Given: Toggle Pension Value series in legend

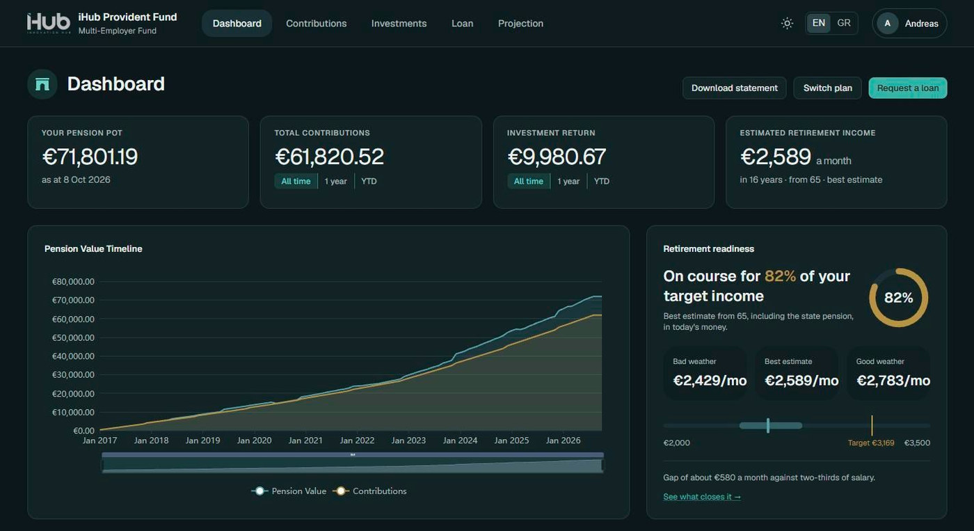Looking at the screenshot, I should tap(289, 491).
